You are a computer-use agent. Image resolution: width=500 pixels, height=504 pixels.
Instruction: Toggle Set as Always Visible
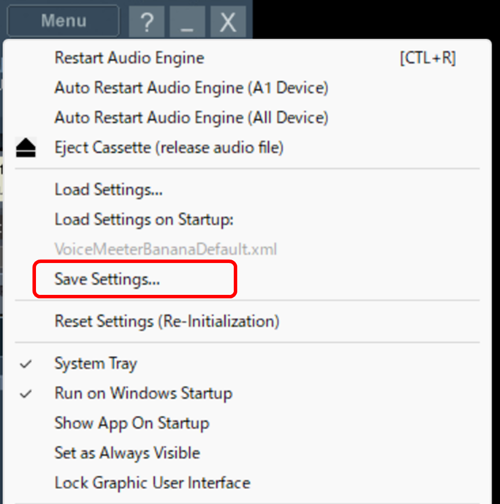(x=127, y=453)
